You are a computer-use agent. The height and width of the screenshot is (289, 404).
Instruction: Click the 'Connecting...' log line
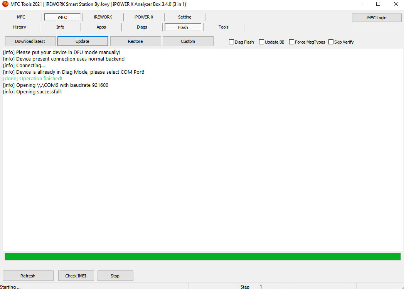[24, 66]
